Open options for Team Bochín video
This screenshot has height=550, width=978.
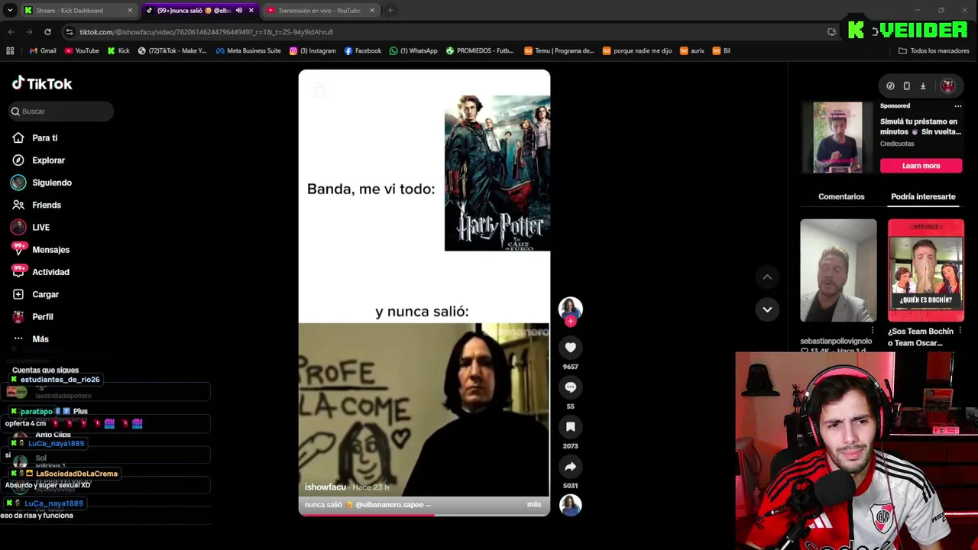(x=960, y=332)
